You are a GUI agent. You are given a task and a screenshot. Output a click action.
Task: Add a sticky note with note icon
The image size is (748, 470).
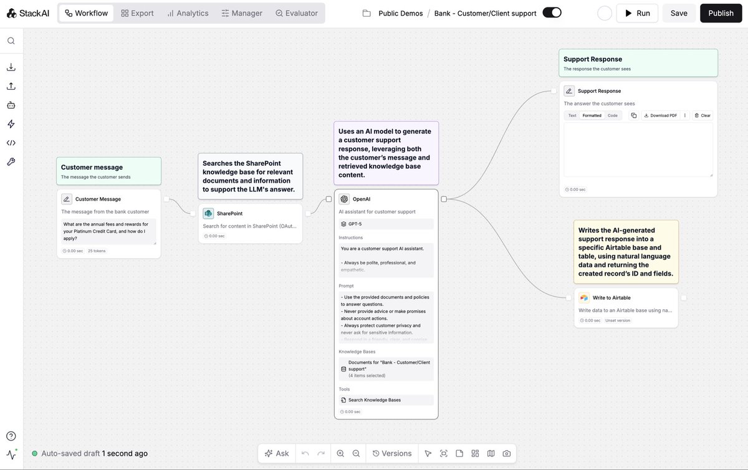click(x=459, y=453)
